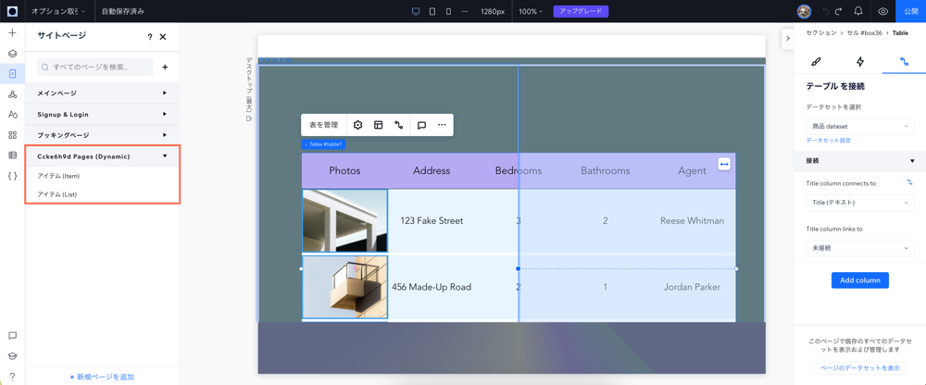This screenshot has width=926, height=385.
Task: Open the site structure icon in sidebar
Action: click(x=12, y=94)
